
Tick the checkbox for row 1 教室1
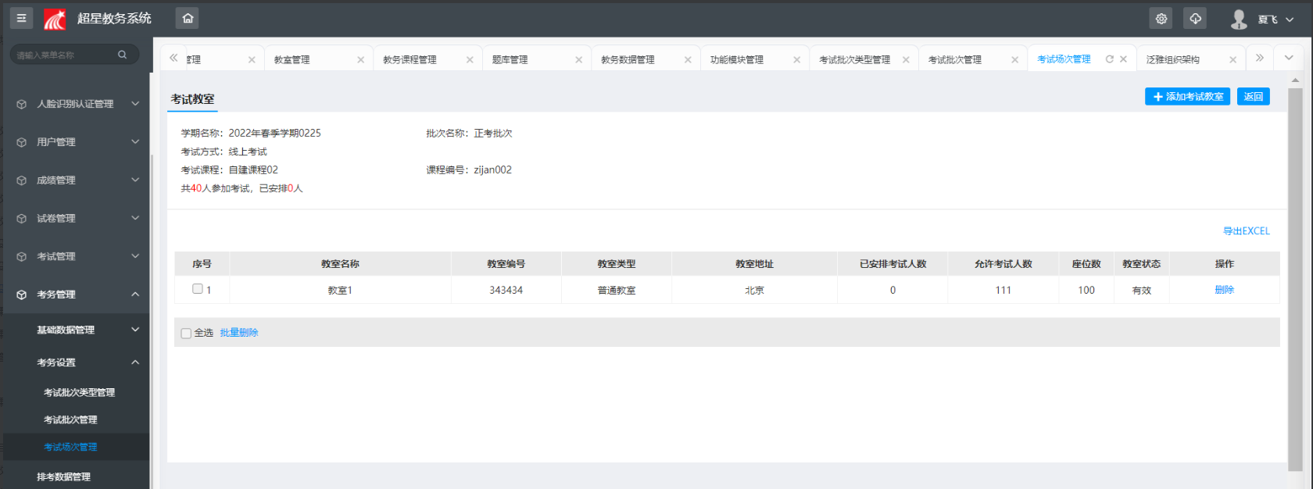point(198,289)
